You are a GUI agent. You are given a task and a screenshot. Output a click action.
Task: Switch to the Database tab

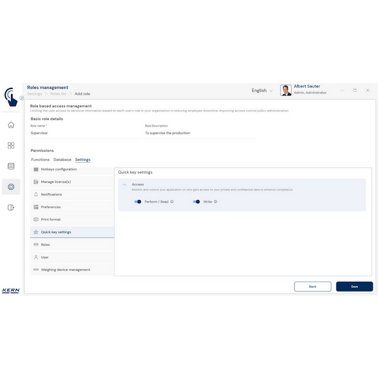(62, 160)
